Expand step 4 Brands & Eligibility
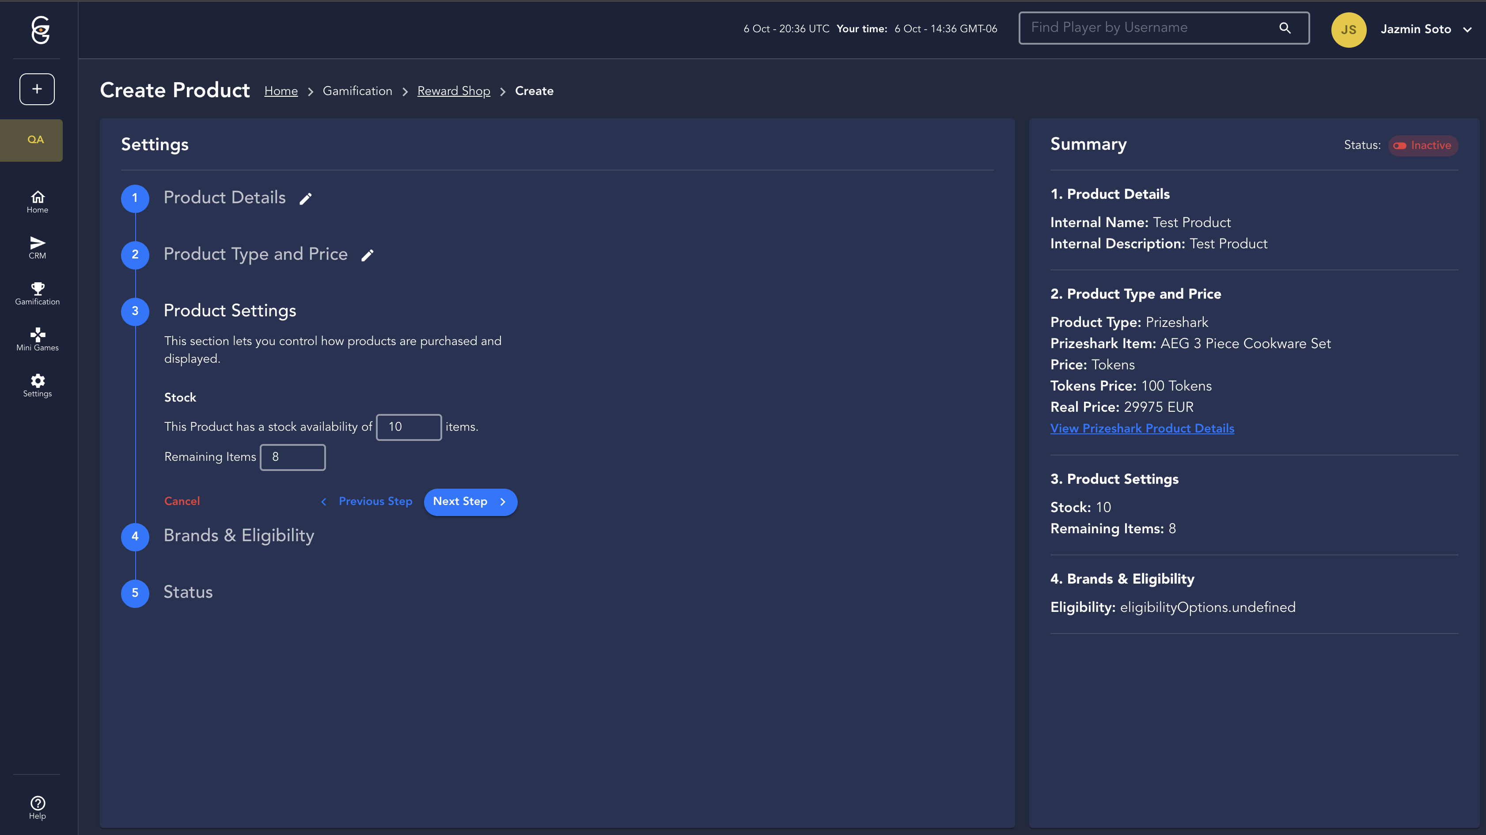1486x835 pixels. pos(239,535)
